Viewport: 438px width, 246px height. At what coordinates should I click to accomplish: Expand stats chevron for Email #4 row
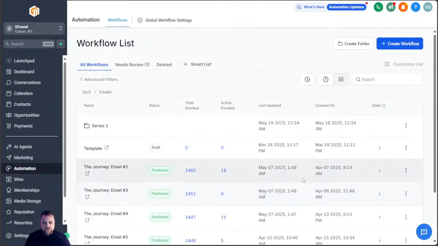[x=379, y=217]
